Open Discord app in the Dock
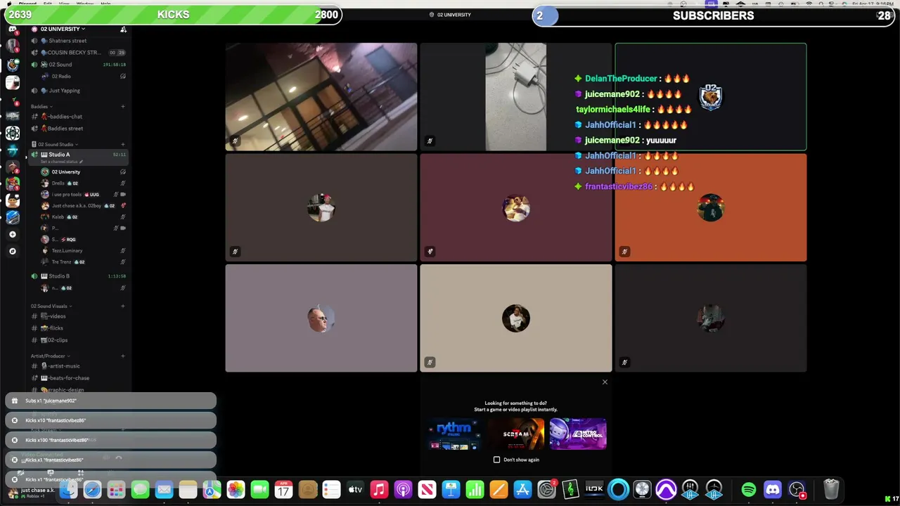Image resolution: width=900 pixels, height=506 pixels. [773, 489]
